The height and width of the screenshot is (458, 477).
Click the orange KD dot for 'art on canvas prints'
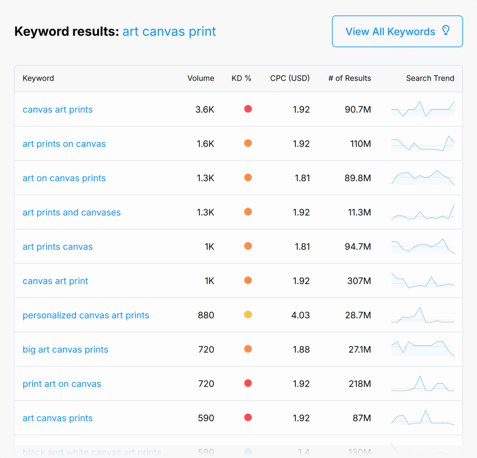coord(248,178)
